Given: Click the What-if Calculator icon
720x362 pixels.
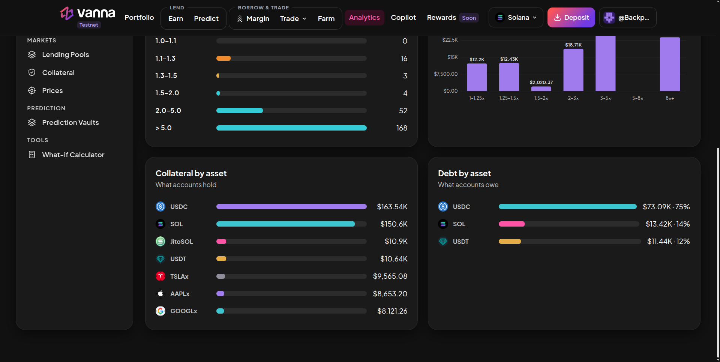Looking at the screenshot, I should pyautogui.click(x=32, y=155).
